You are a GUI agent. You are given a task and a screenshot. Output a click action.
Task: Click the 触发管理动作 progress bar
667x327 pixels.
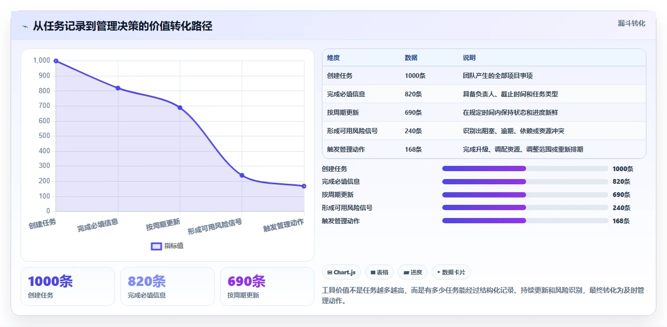click(525, 221)
